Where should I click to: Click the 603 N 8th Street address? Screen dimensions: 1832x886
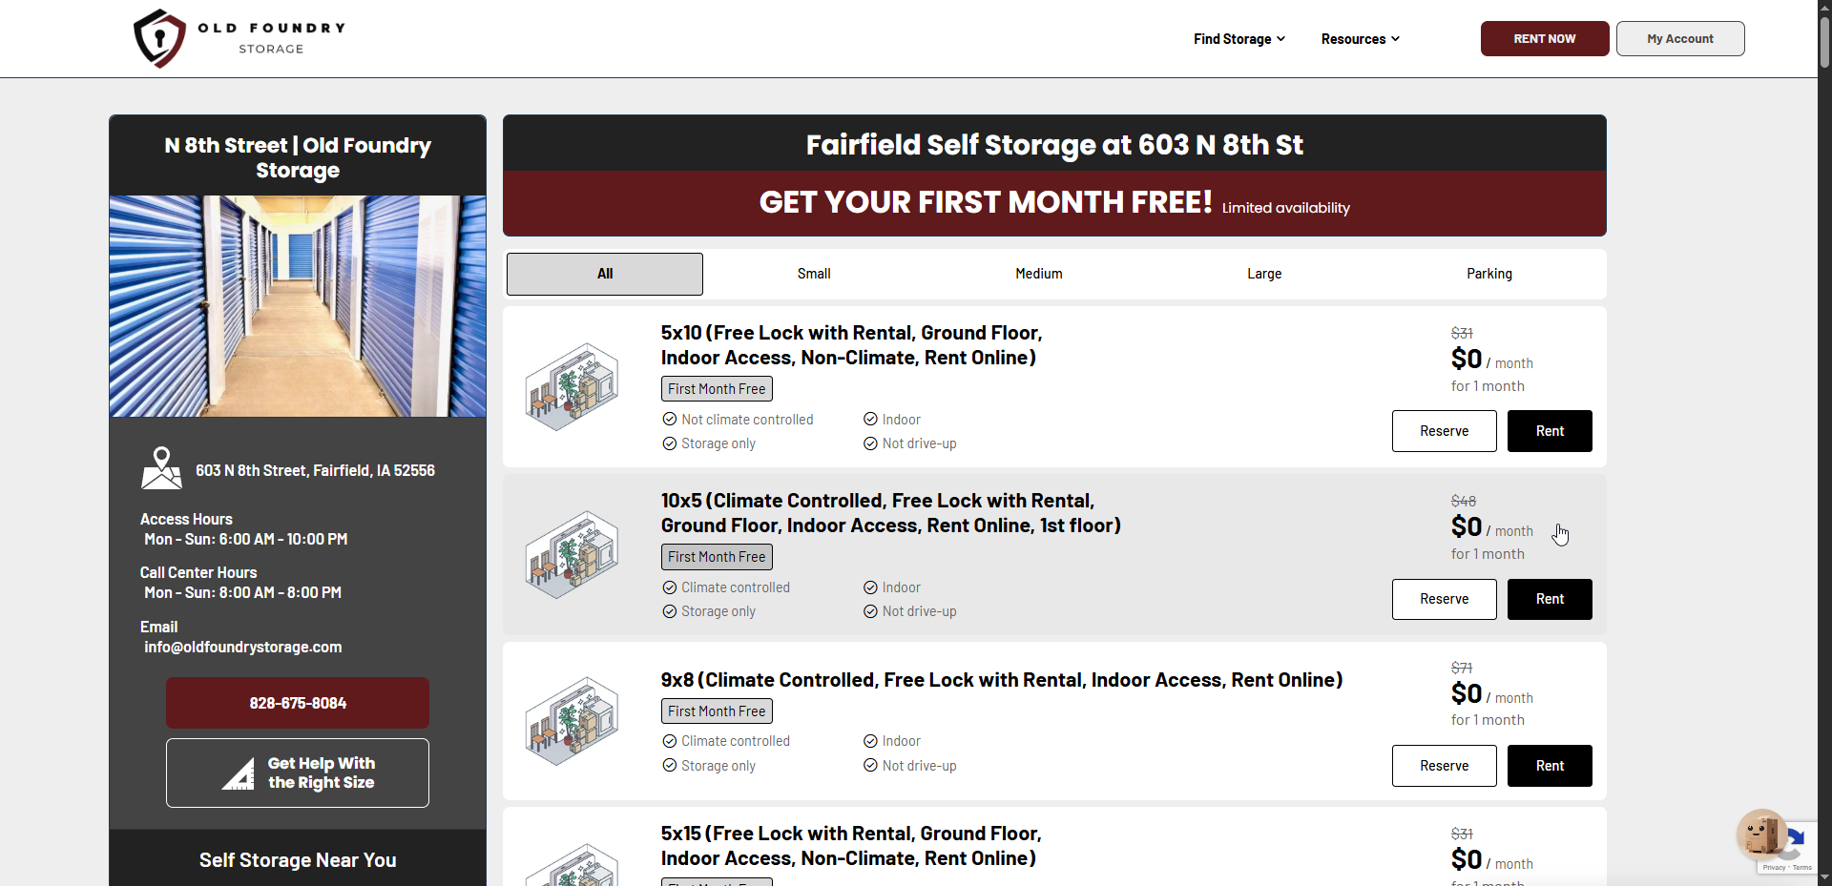(x=315, y=470)
